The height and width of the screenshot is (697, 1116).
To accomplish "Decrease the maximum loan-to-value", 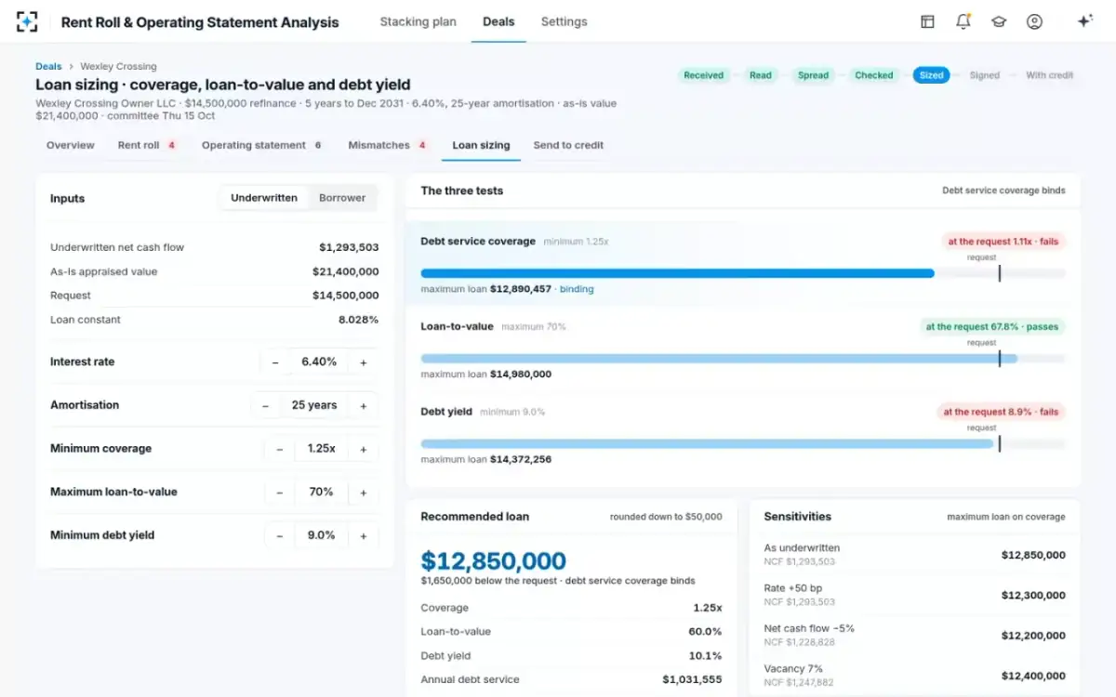I will pos(280,493).
